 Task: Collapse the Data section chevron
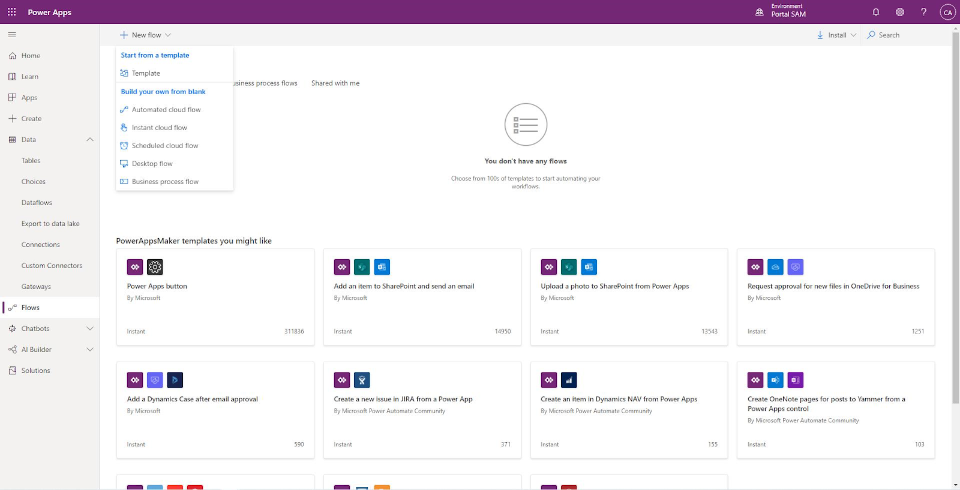click(90, 140)
